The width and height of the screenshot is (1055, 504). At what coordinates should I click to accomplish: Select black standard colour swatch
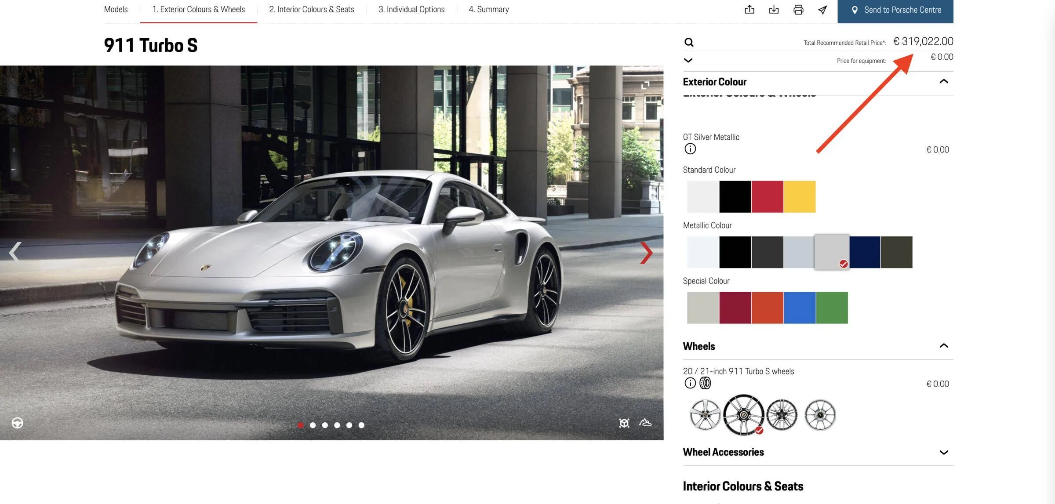click(x=735, y=197)
